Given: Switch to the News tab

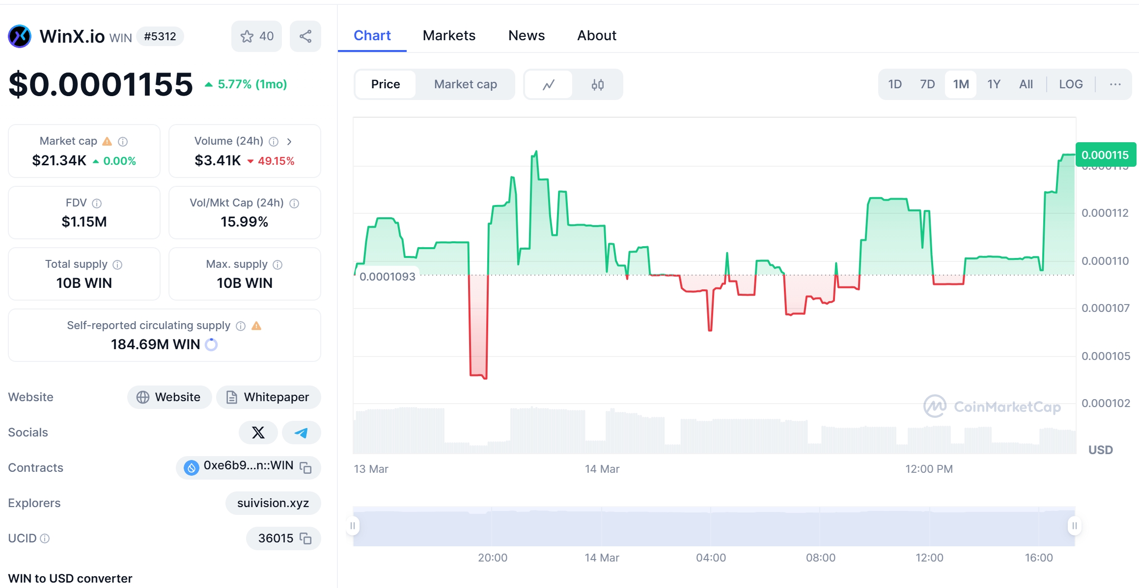Looking at the screenshot, I should point(527,36).
